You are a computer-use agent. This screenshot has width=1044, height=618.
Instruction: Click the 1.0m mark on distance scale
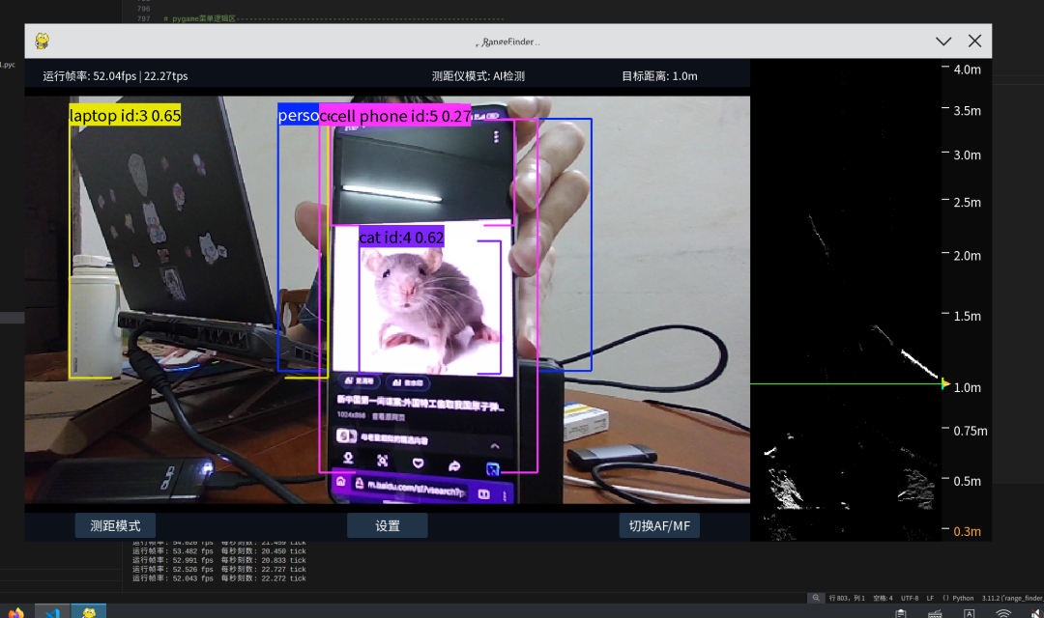(967, 387)
